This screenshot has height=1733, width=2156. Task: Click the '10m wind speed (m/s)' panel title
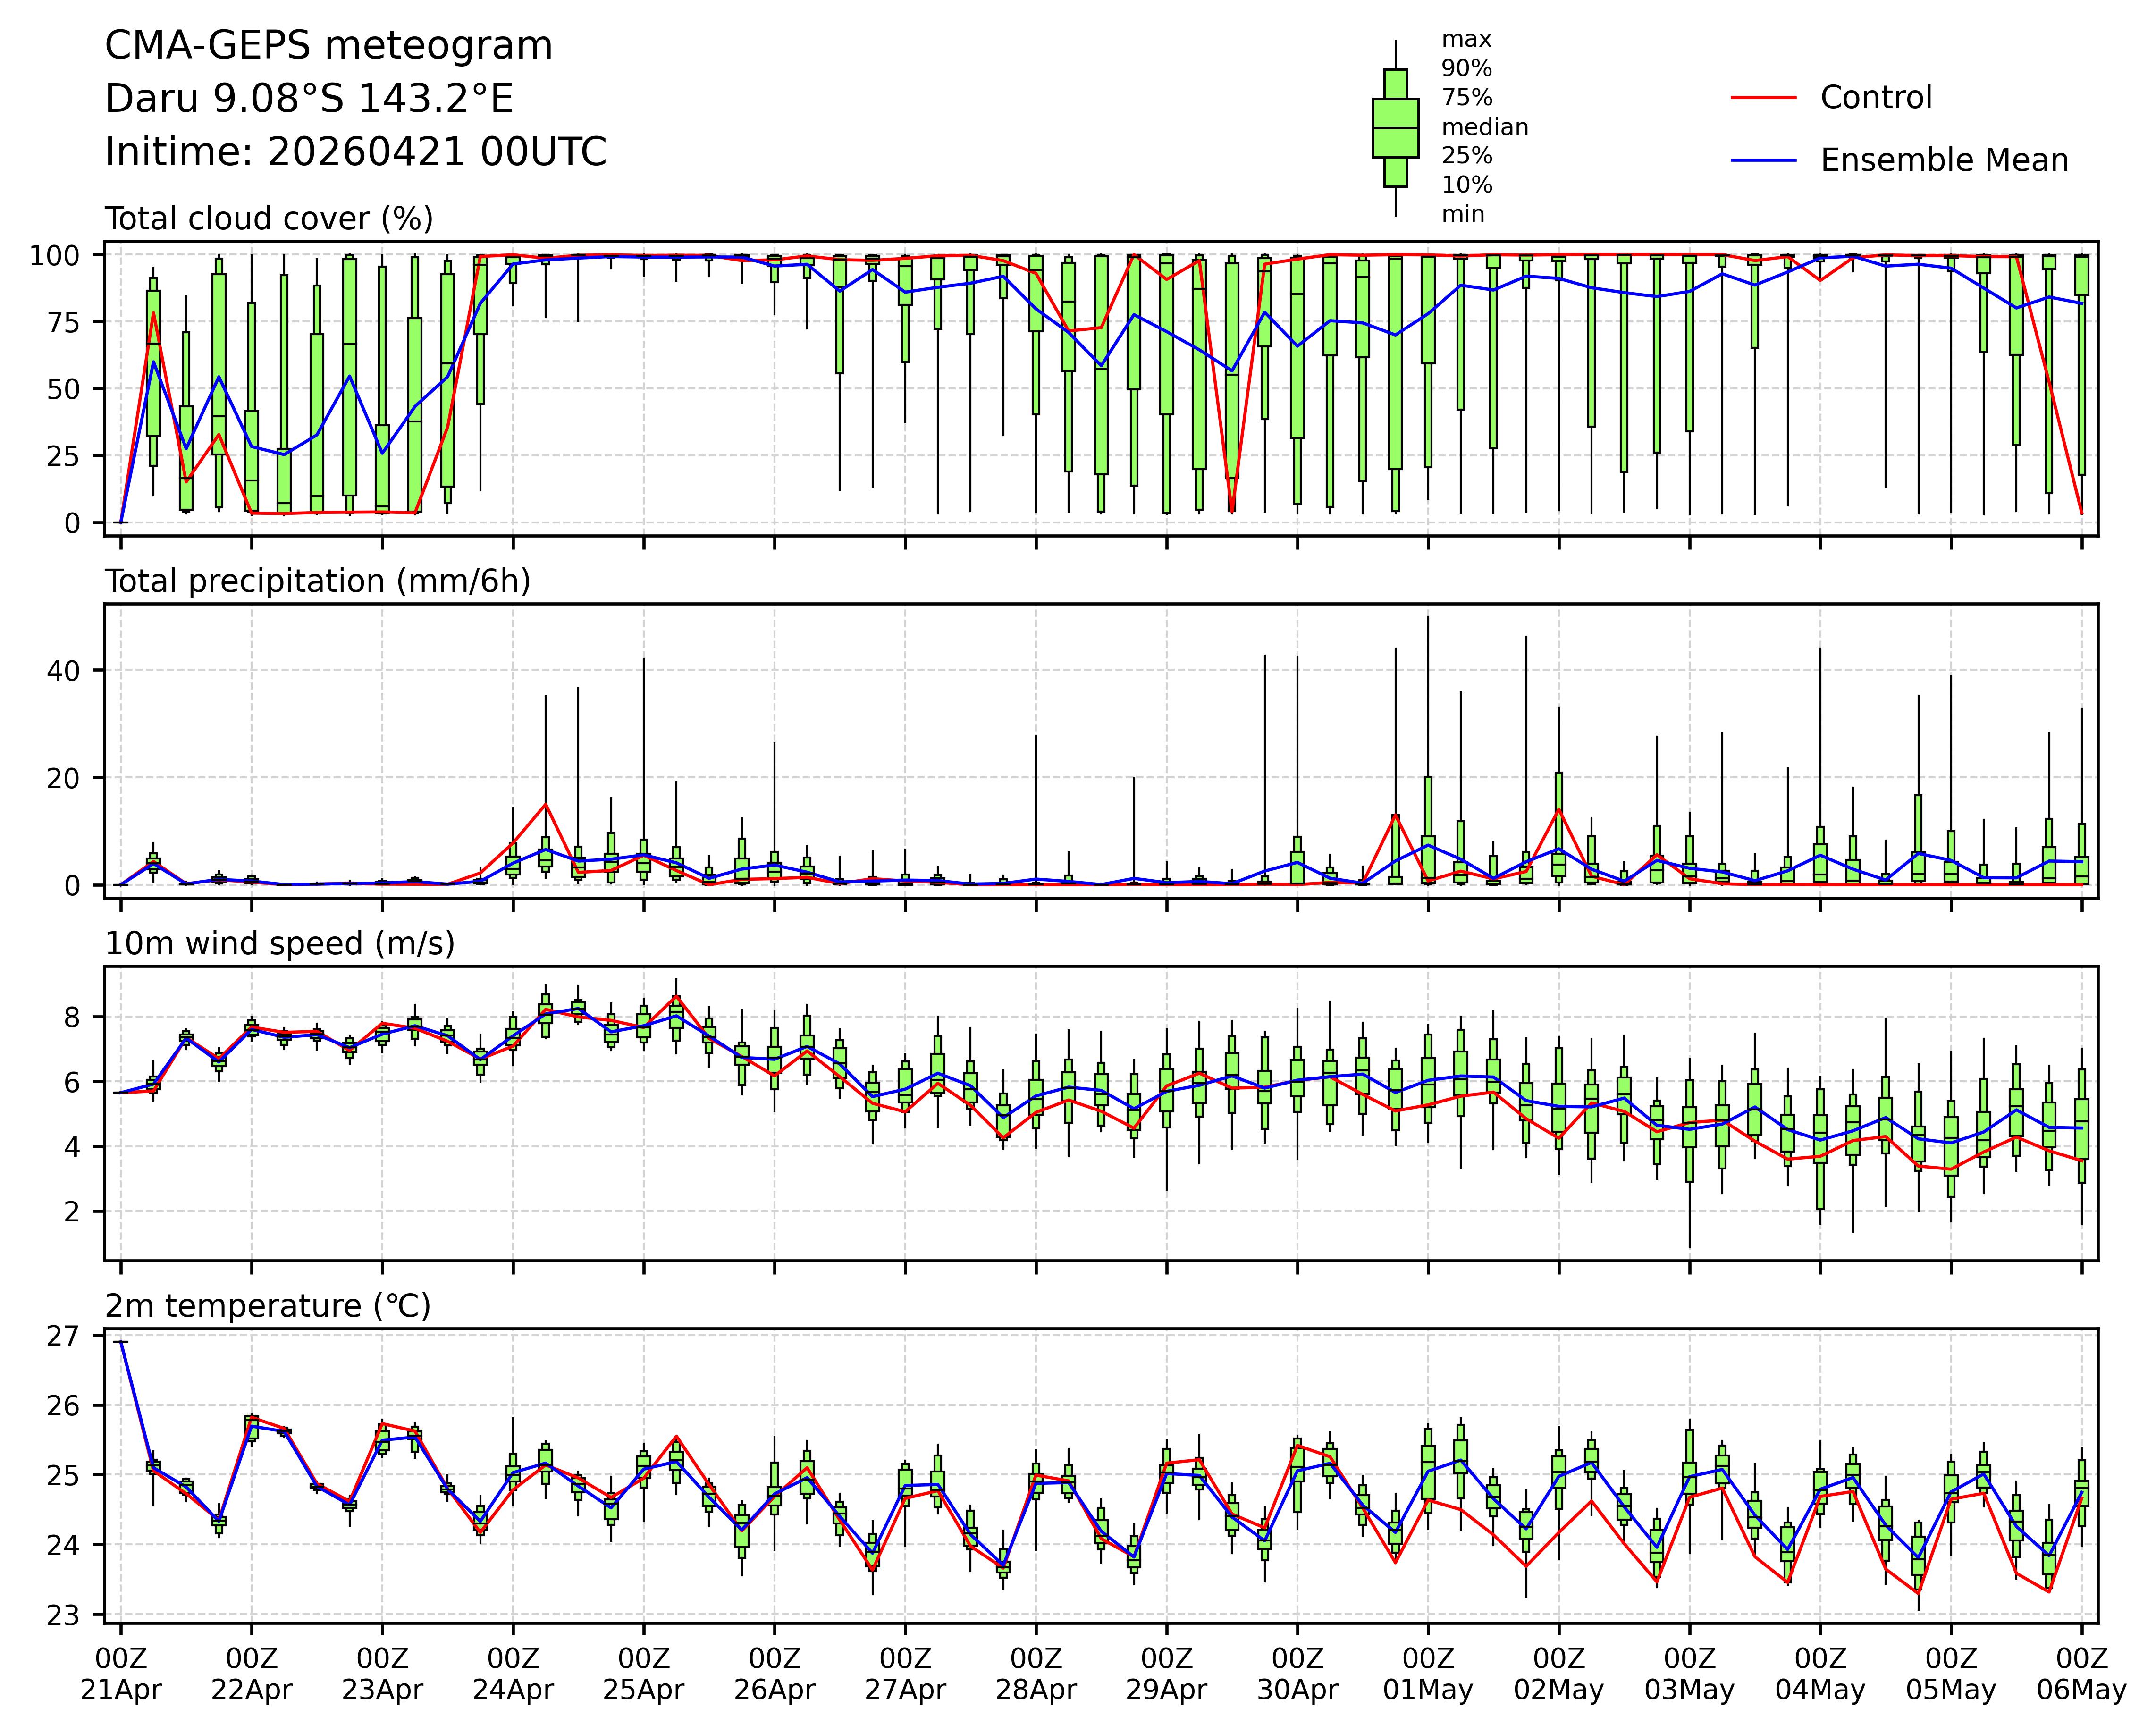tap(280, 944)
